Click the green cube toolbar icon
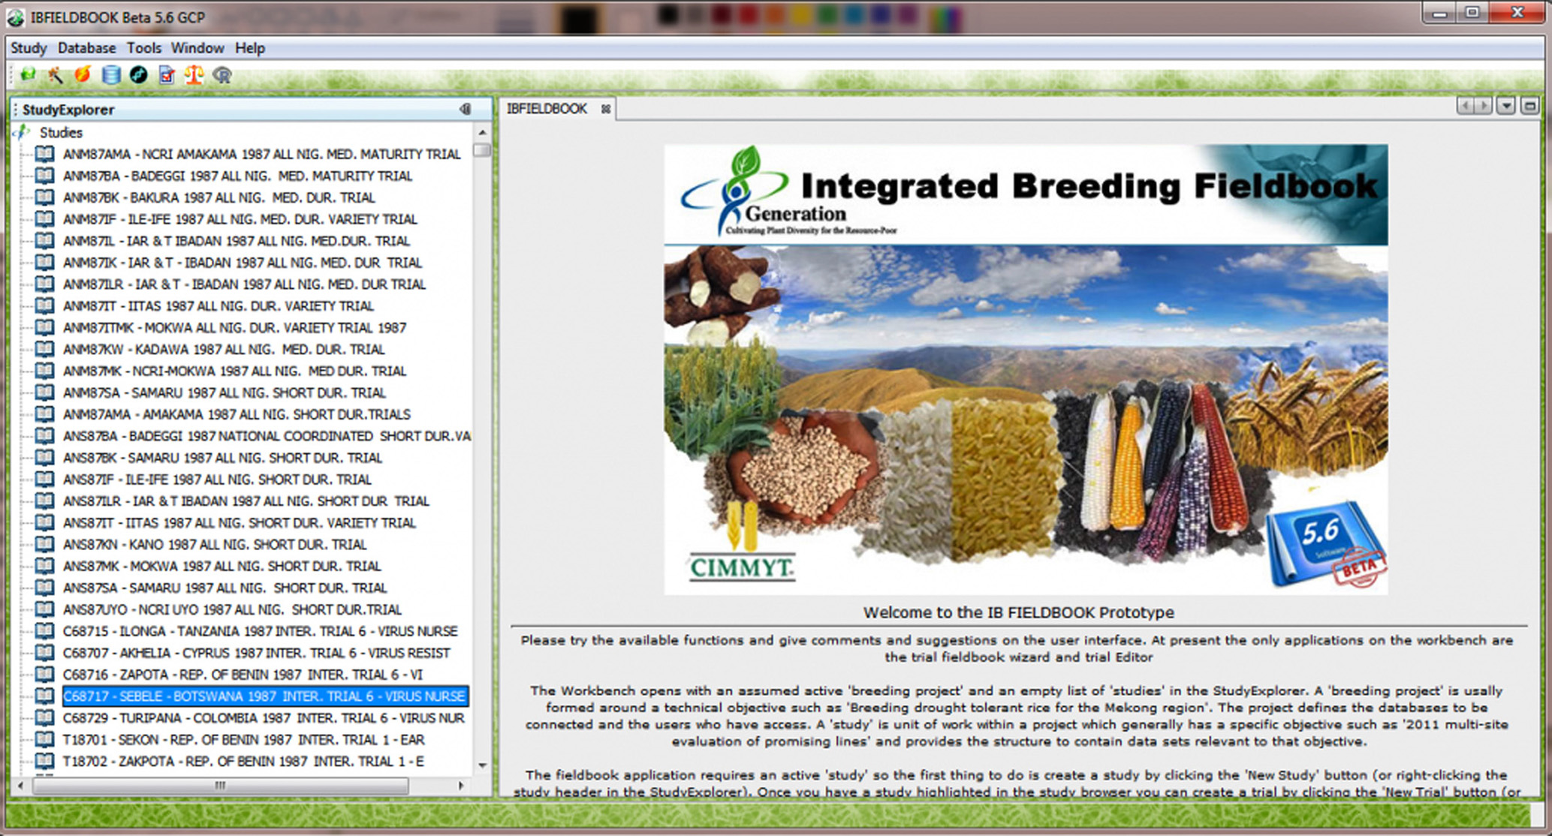The image size is (1552, 836). click(x=28, y=74)
